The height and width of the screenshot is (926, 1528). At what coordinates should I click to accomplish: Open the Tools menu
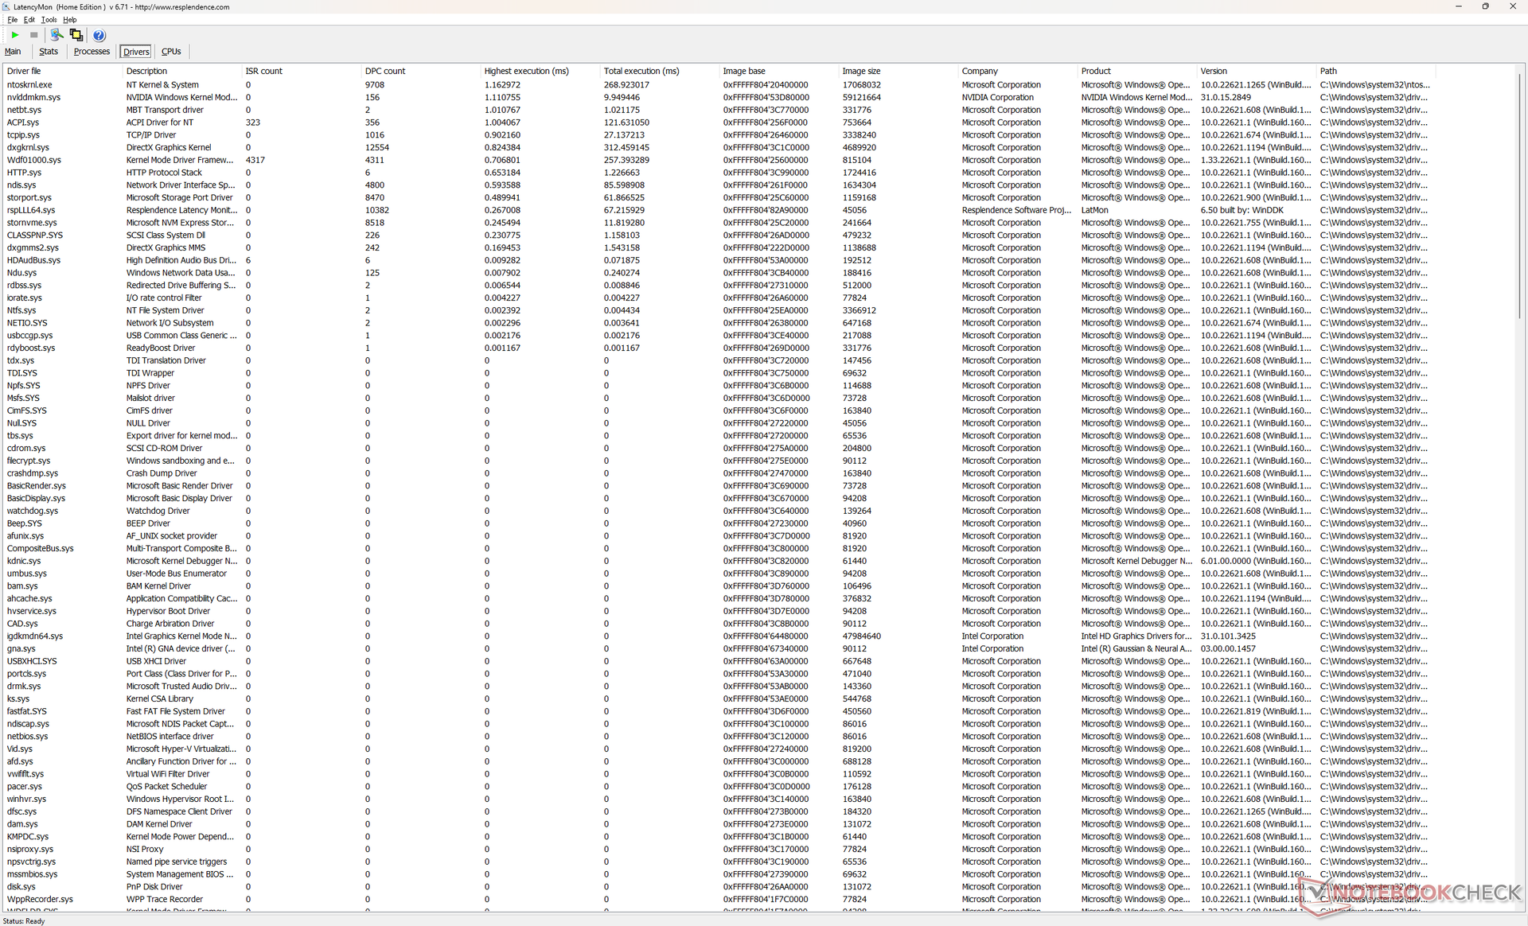pyautogui.click(x=49, y=20)
